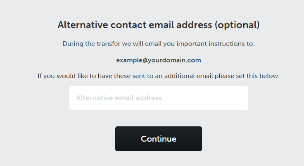304x166 pixels.
Task: Click the word 'email' in the heading
Action: [x=161, y=25]
